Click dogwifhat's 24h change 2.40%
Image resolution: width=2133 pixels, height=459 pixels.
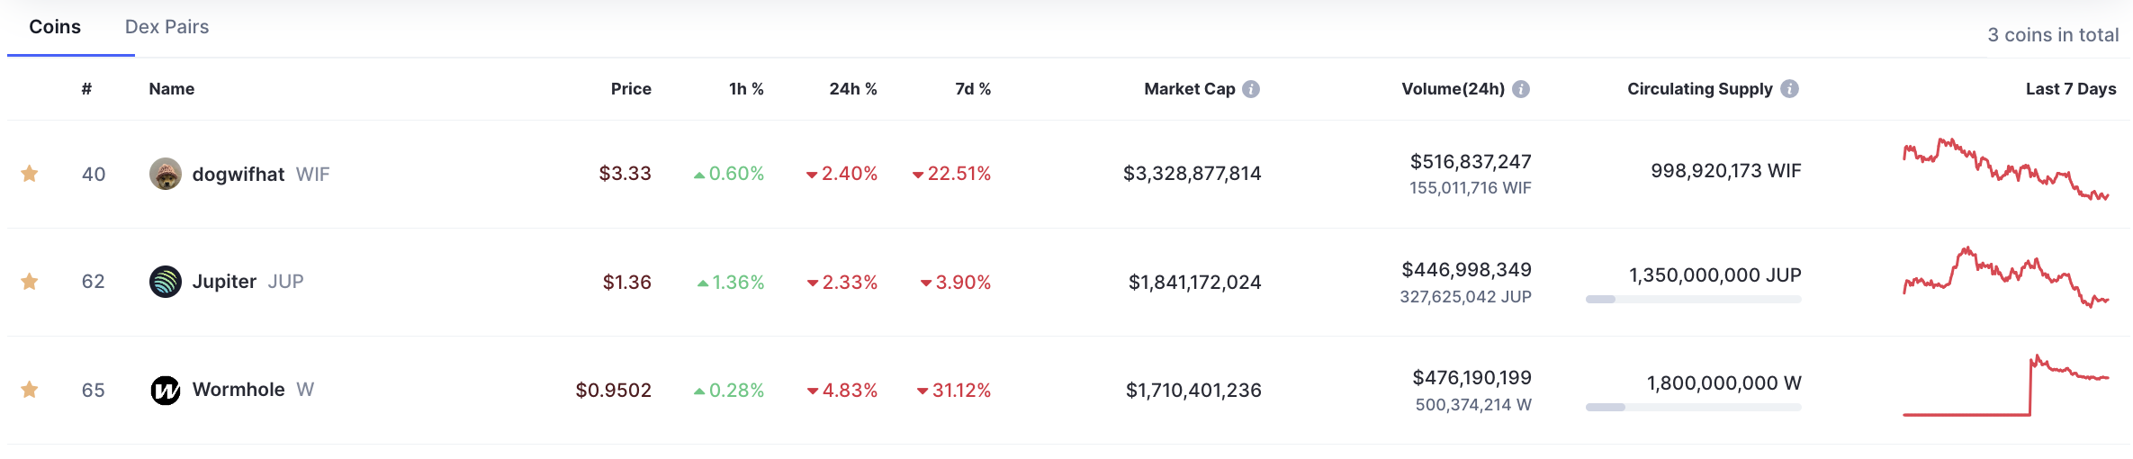(841, 174)
